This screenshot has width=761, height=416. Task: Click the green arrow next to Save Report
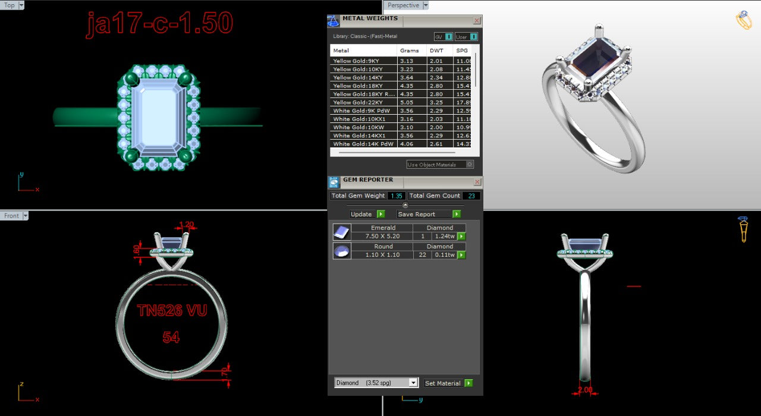[x=457, y=214]
